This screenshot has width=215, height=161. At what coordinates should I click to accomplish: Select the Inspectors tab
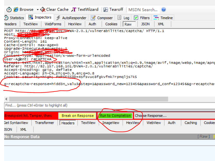click(40, 17)
